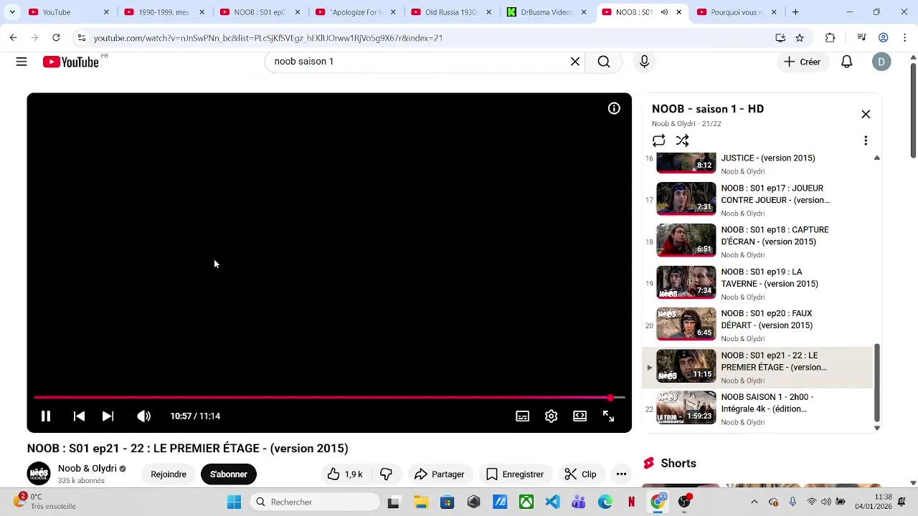Switch to DrBusma Videos tab
The height and width of the screenshot is (516, 918).
[x=546, y=12]
